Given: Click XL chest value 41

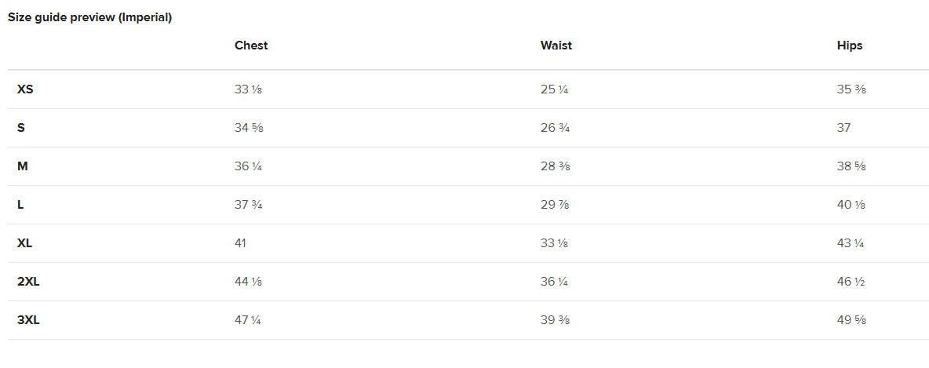Looking at the screenshot, I should (x=240, y=243).
